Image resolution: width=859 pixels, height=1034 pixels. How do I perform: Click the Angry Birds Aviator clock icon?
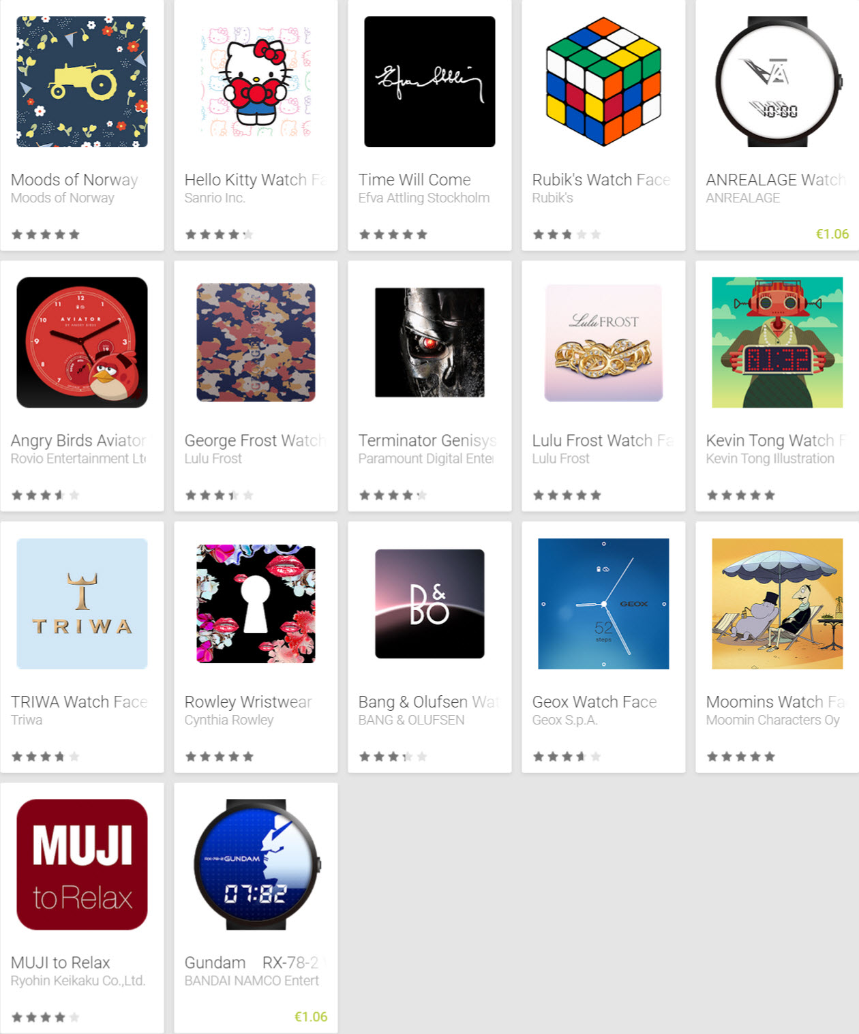[82, 342]
